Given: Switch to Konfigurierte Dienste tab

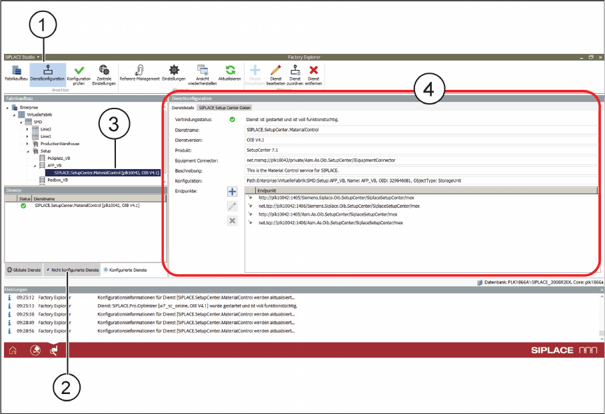Looking at the screenshot, I should tap(125, 270).
